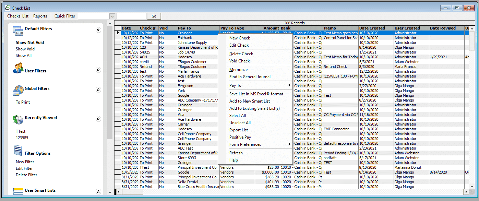Open recently viewed TTest
This screenshot has width=479, height=201.
coord(21,131)
